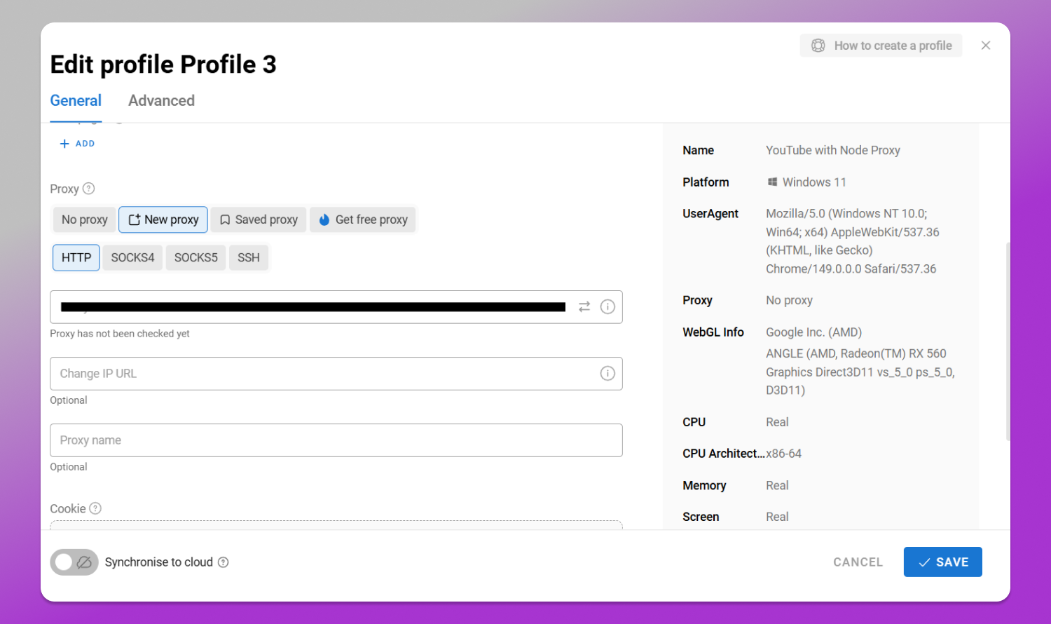Switch to the General tab

click(x=76, y=101)
